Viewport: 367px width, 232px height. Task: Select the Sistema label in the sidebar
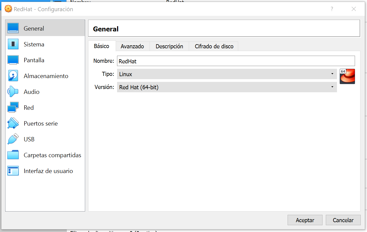[x=34, y=44]
